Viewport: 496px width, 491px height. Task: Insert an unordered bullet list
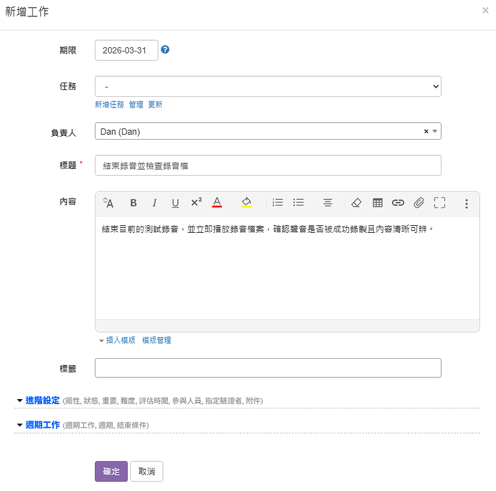(x=298, y=202)
